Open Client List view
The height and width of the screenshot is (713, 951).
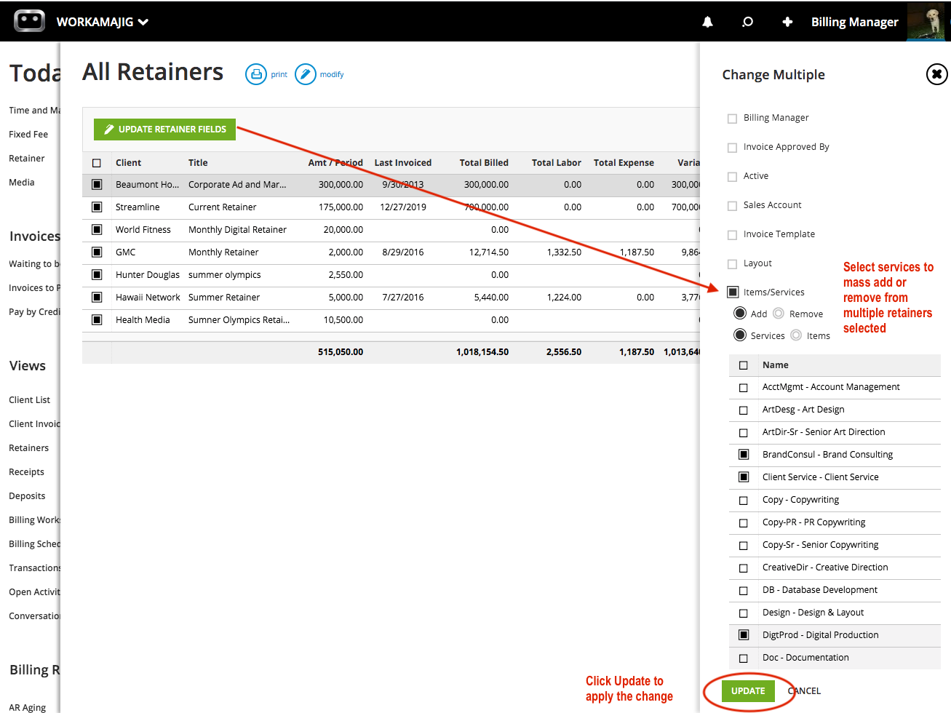[x=30, y=400]
